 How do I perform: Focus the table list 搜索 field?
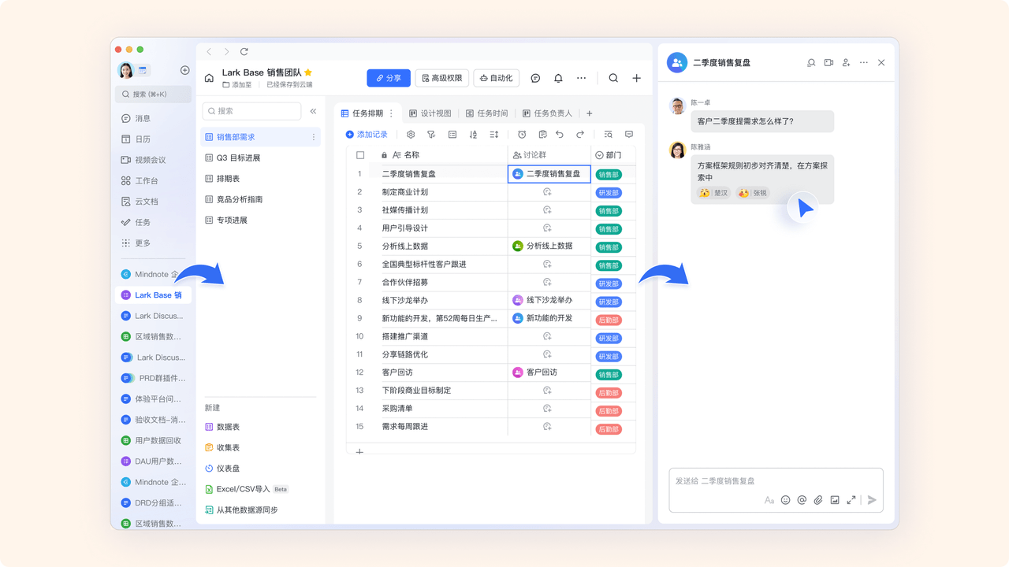tap(252, 111)
